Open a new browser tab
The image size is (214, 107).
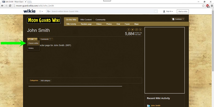coord(30,2)
